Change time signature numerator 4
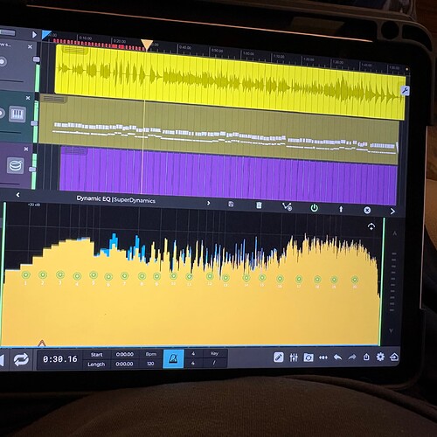 pos(193,353)
